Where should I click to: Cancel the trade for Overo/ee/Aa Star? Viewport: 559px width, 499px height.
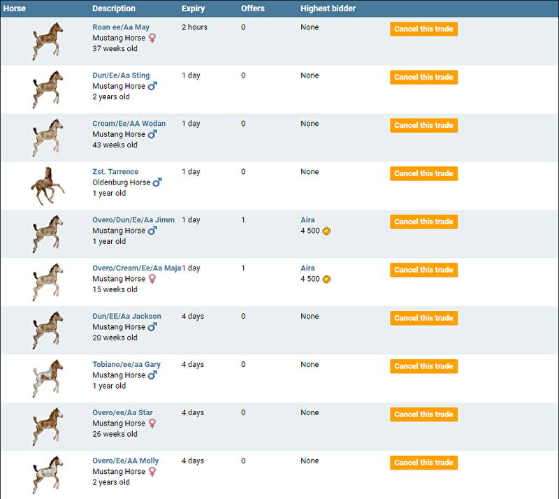coord(423,414)
